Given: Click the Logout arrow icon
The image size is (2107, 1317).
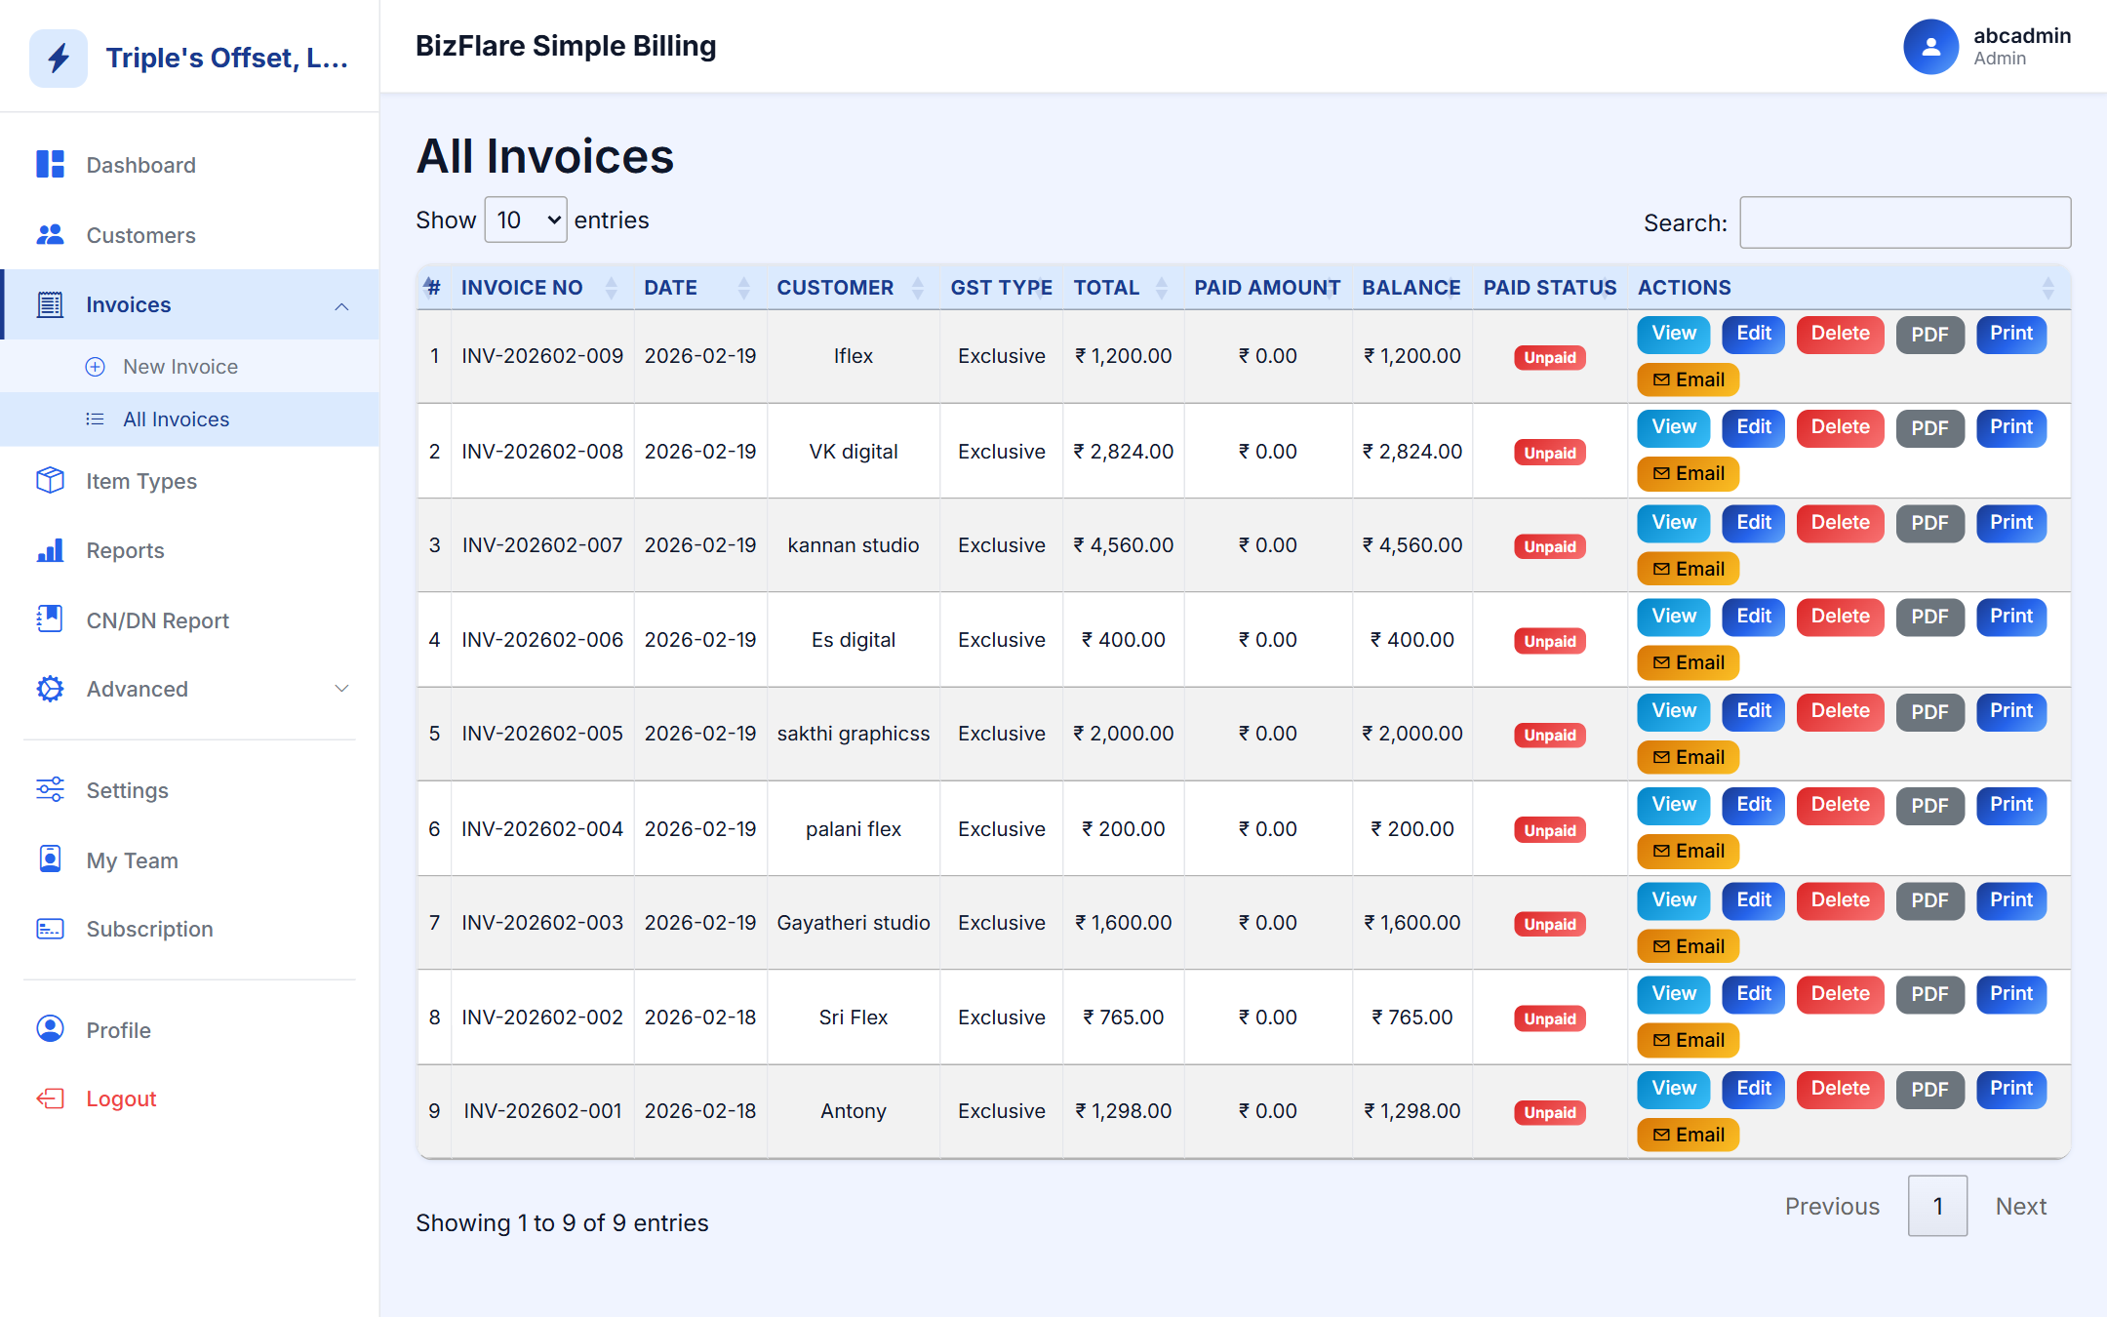Looking at the screenshot, I should [x=50, y=1098].
